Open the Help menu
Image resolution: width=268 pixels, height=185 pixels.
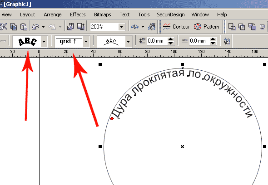tap(222, 15)
